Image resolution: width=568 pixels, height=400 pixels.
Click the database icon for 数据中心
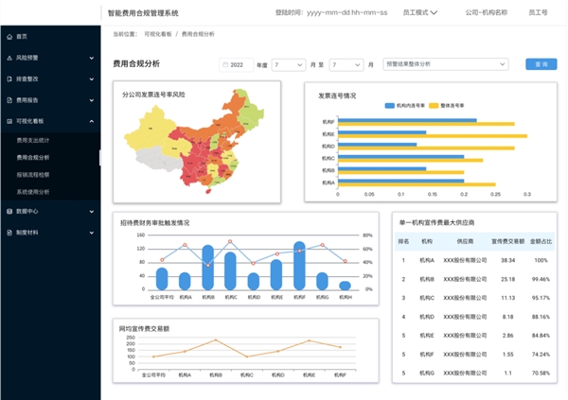pyautogui.click(x=9, y=211)
